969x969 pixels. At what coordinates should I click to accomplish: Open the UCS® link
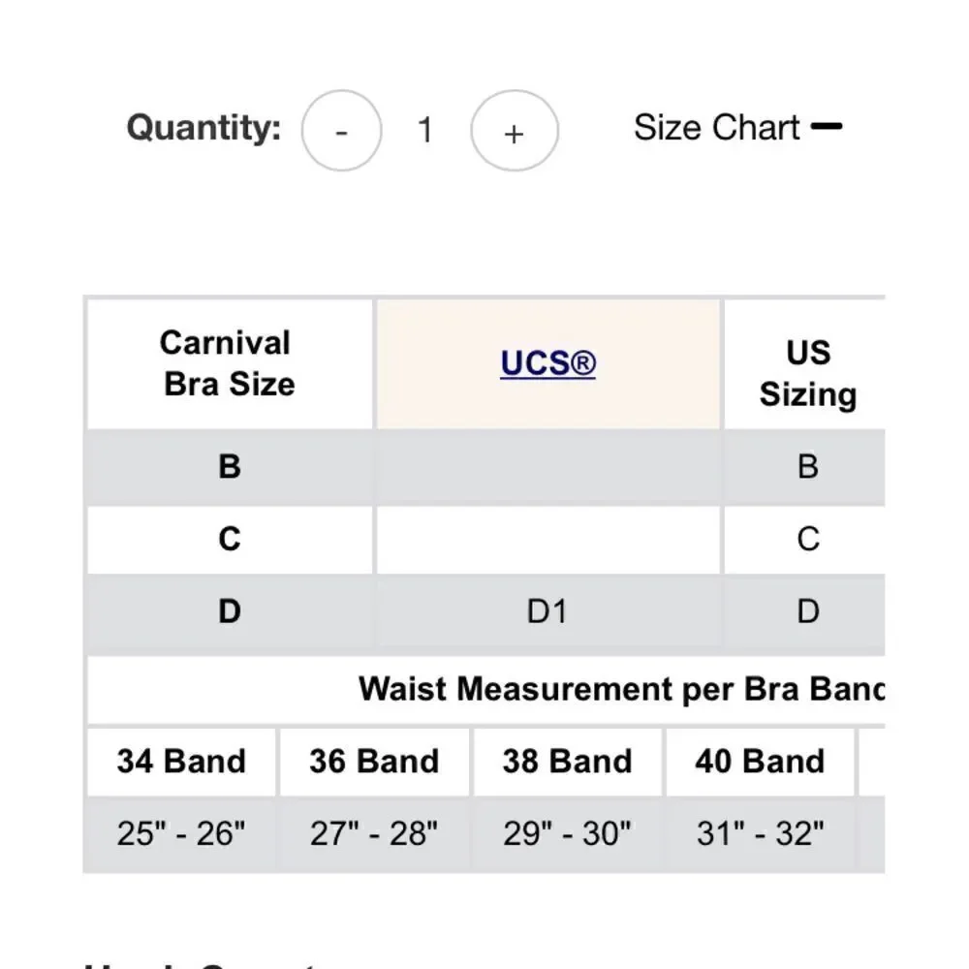point(548,362)
